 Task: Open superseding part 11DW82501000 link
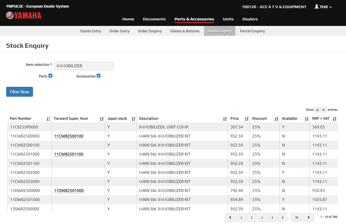coord(69,191)
